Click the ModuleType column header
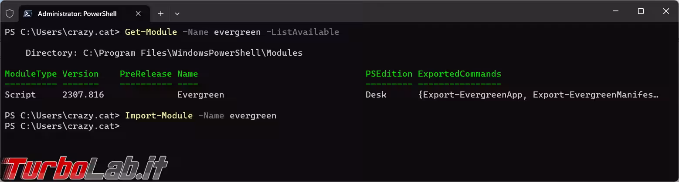This screenshot has width=679, height=182. pyautogui.click(x=31, y=74)
